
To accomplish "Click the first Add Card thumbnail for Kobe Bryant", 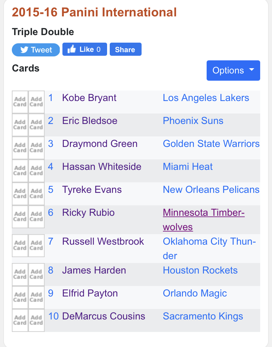I will pos(20,102).
